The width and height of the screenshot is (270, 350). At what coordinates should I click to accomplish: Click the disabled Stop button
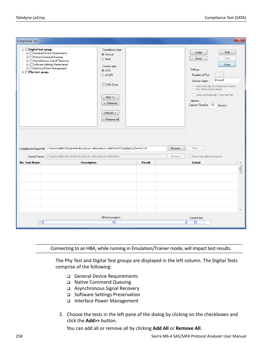227,58
